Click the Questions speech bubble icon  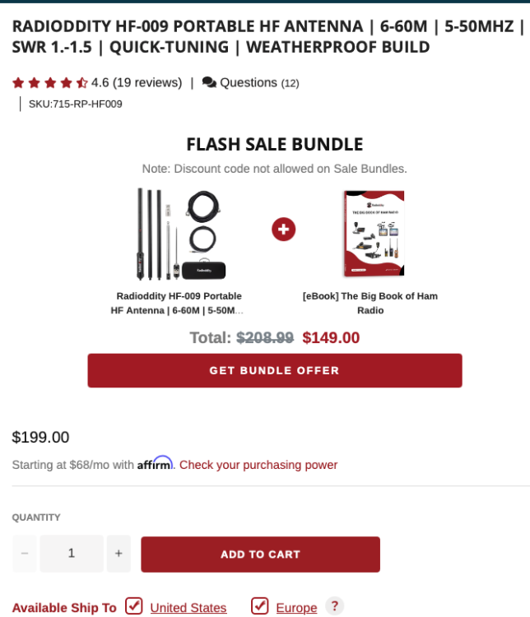(x=209, y=82)
